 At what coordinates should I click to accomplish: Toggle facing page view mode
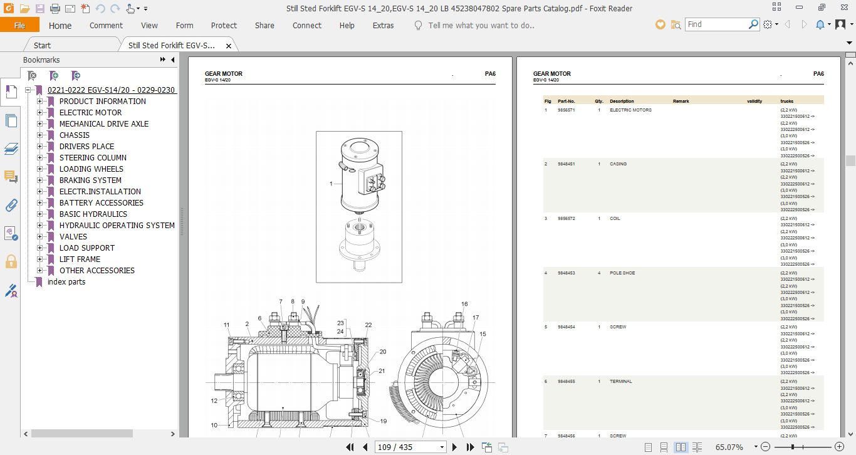tap(681, 447)
